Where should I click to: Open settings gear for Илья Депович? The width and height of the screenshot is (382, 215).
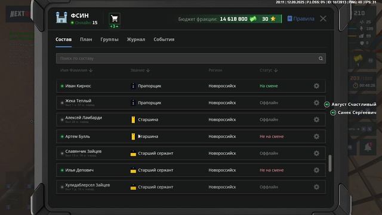(x=316, y=170)
